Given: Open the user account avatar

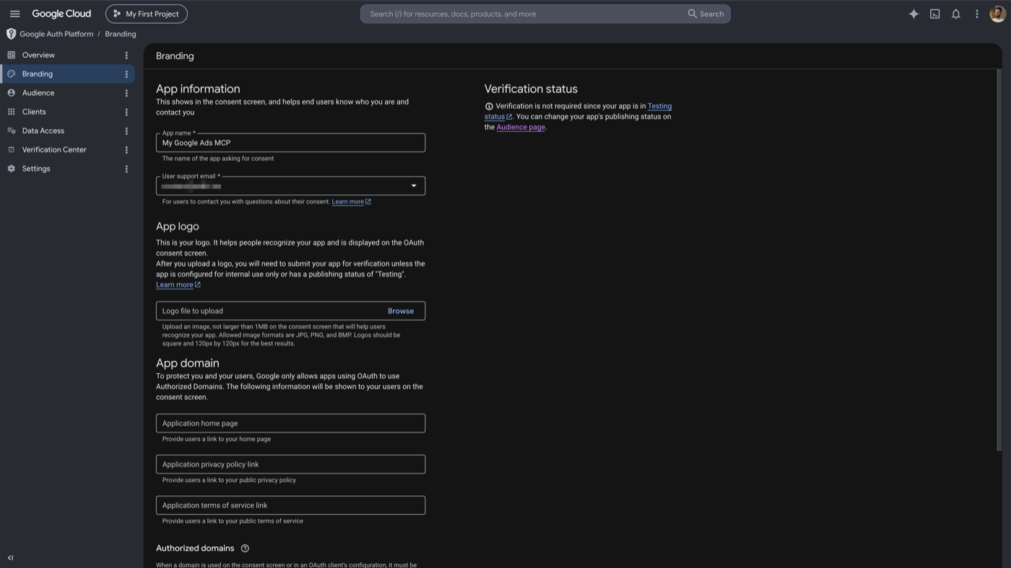Looking at the screenshot, I should pos(997,14).
